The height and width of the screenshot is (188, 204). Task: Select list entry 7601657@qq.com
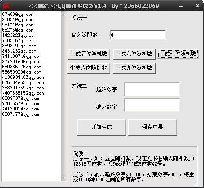(x=20, y=104)
